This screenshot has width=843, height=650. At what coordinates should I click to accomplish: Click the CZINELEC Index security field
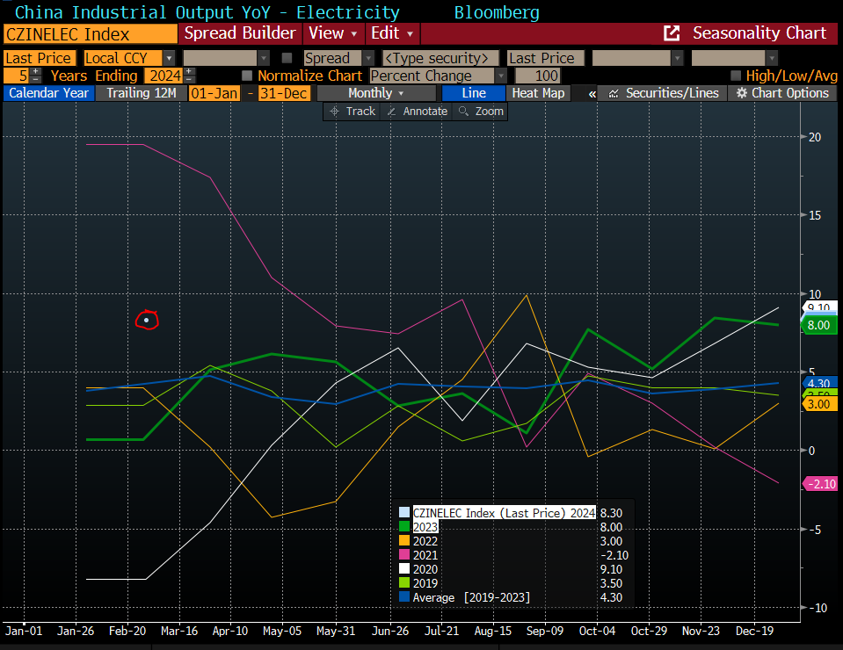coord(91,34)
